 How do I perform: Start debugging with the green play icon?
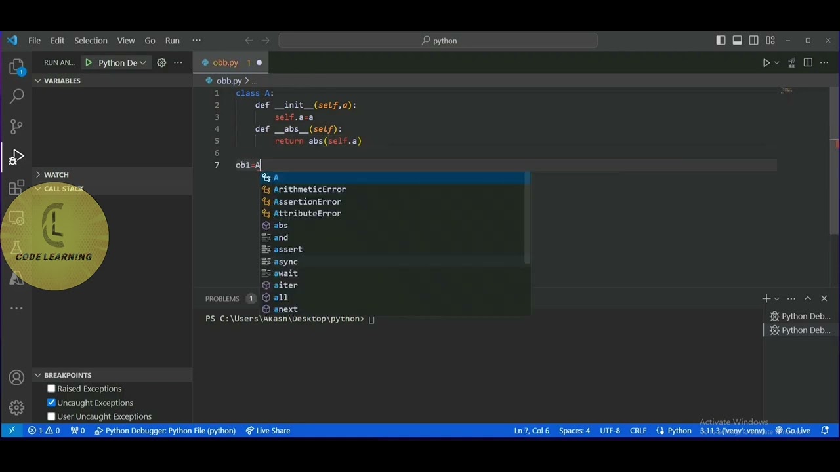pyautogui.click(x=89, y=62)
